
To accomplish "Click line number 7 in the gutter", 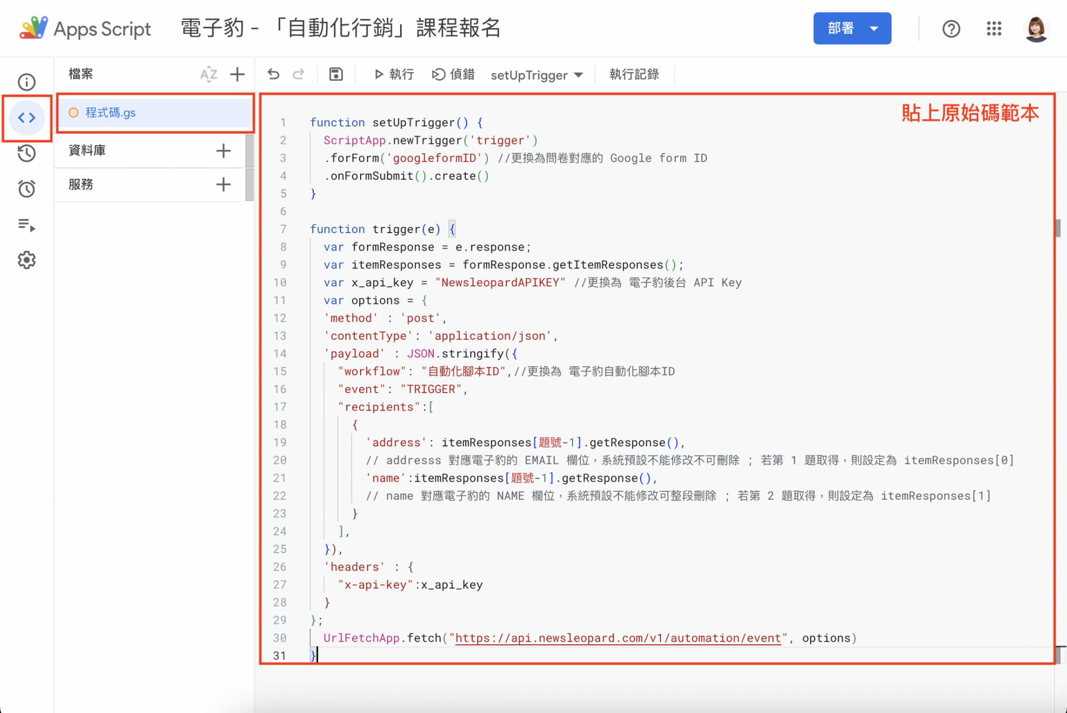I will [x=283, y=229].
